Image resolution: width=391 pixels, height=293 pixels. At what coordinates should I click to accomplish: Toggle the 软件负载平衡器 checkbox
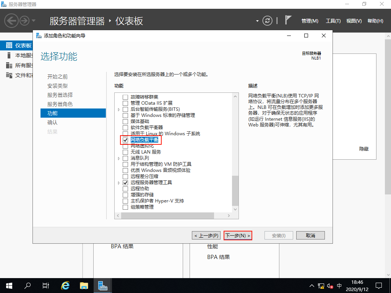point(125,128)
